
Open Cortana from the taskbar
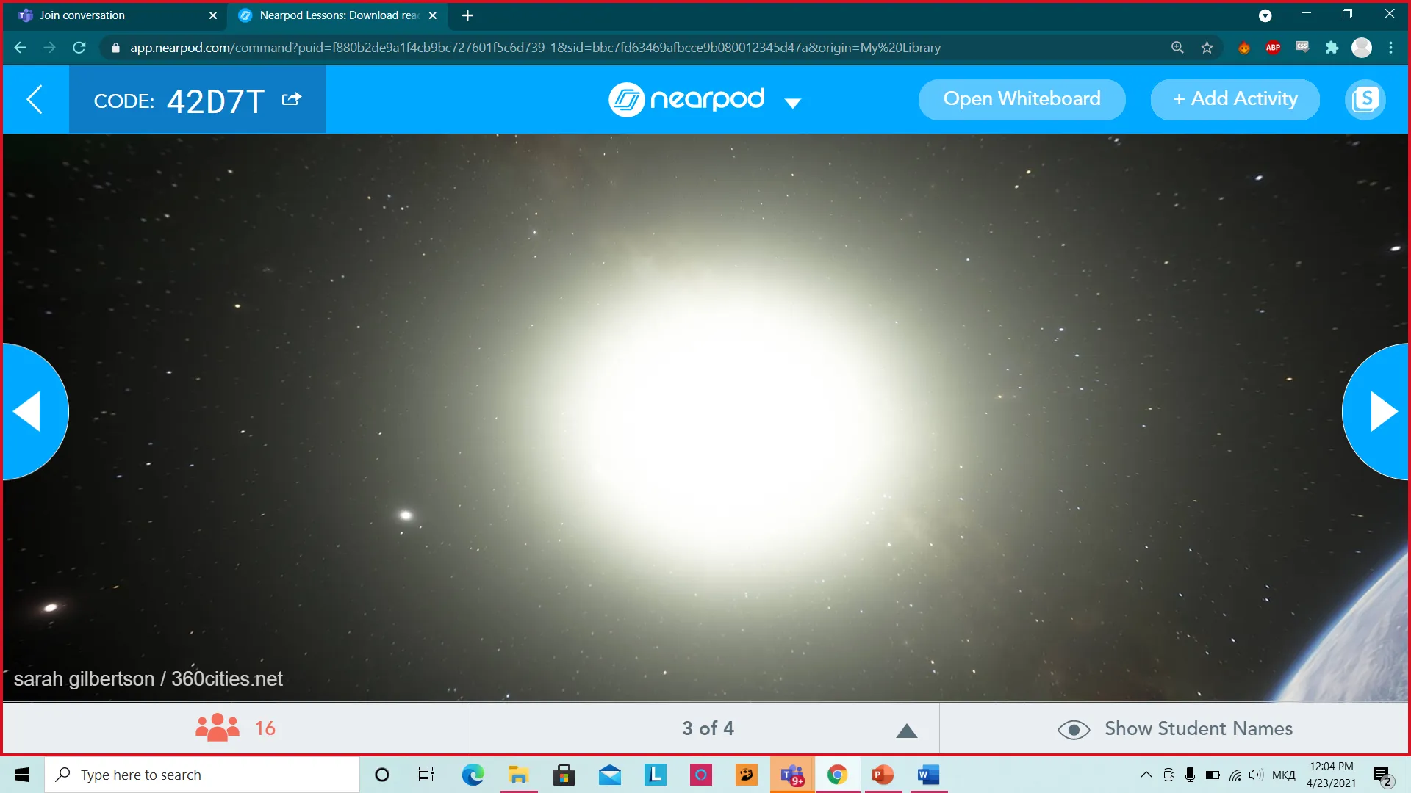point(382,775)
